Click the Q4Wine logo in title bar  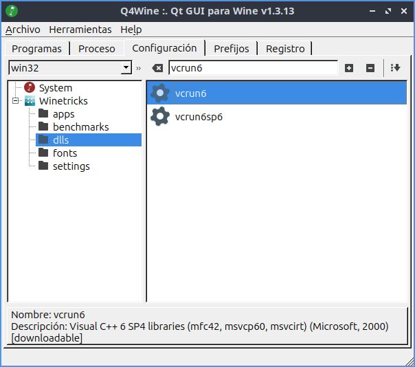[x=12, y=11]
